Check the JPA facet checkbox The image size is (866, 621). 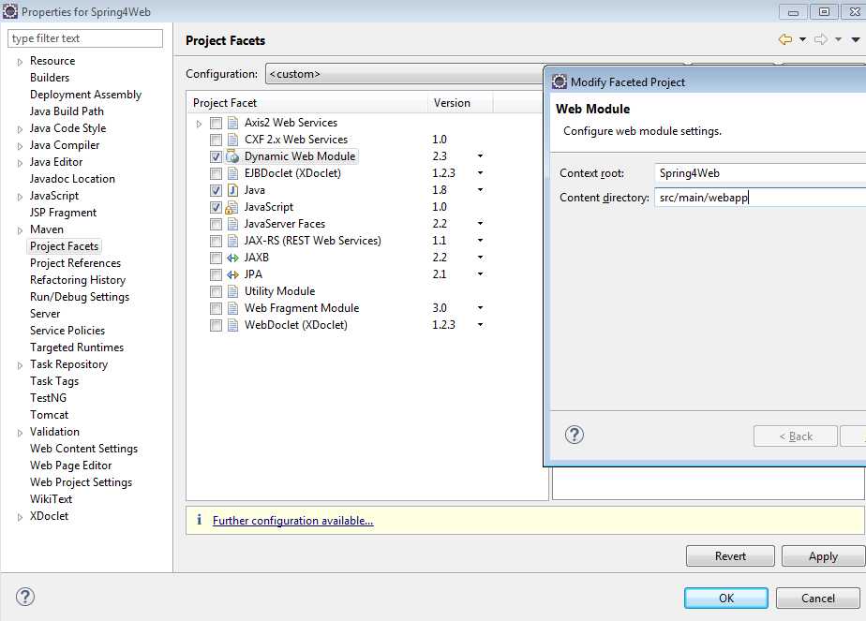click(x=216, y=274)
